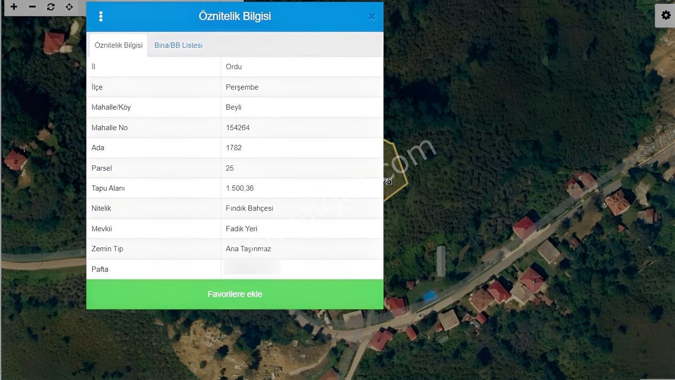Click the Favorilere ekle button
Screen dimensions: 675x380
tap(235, 294)
